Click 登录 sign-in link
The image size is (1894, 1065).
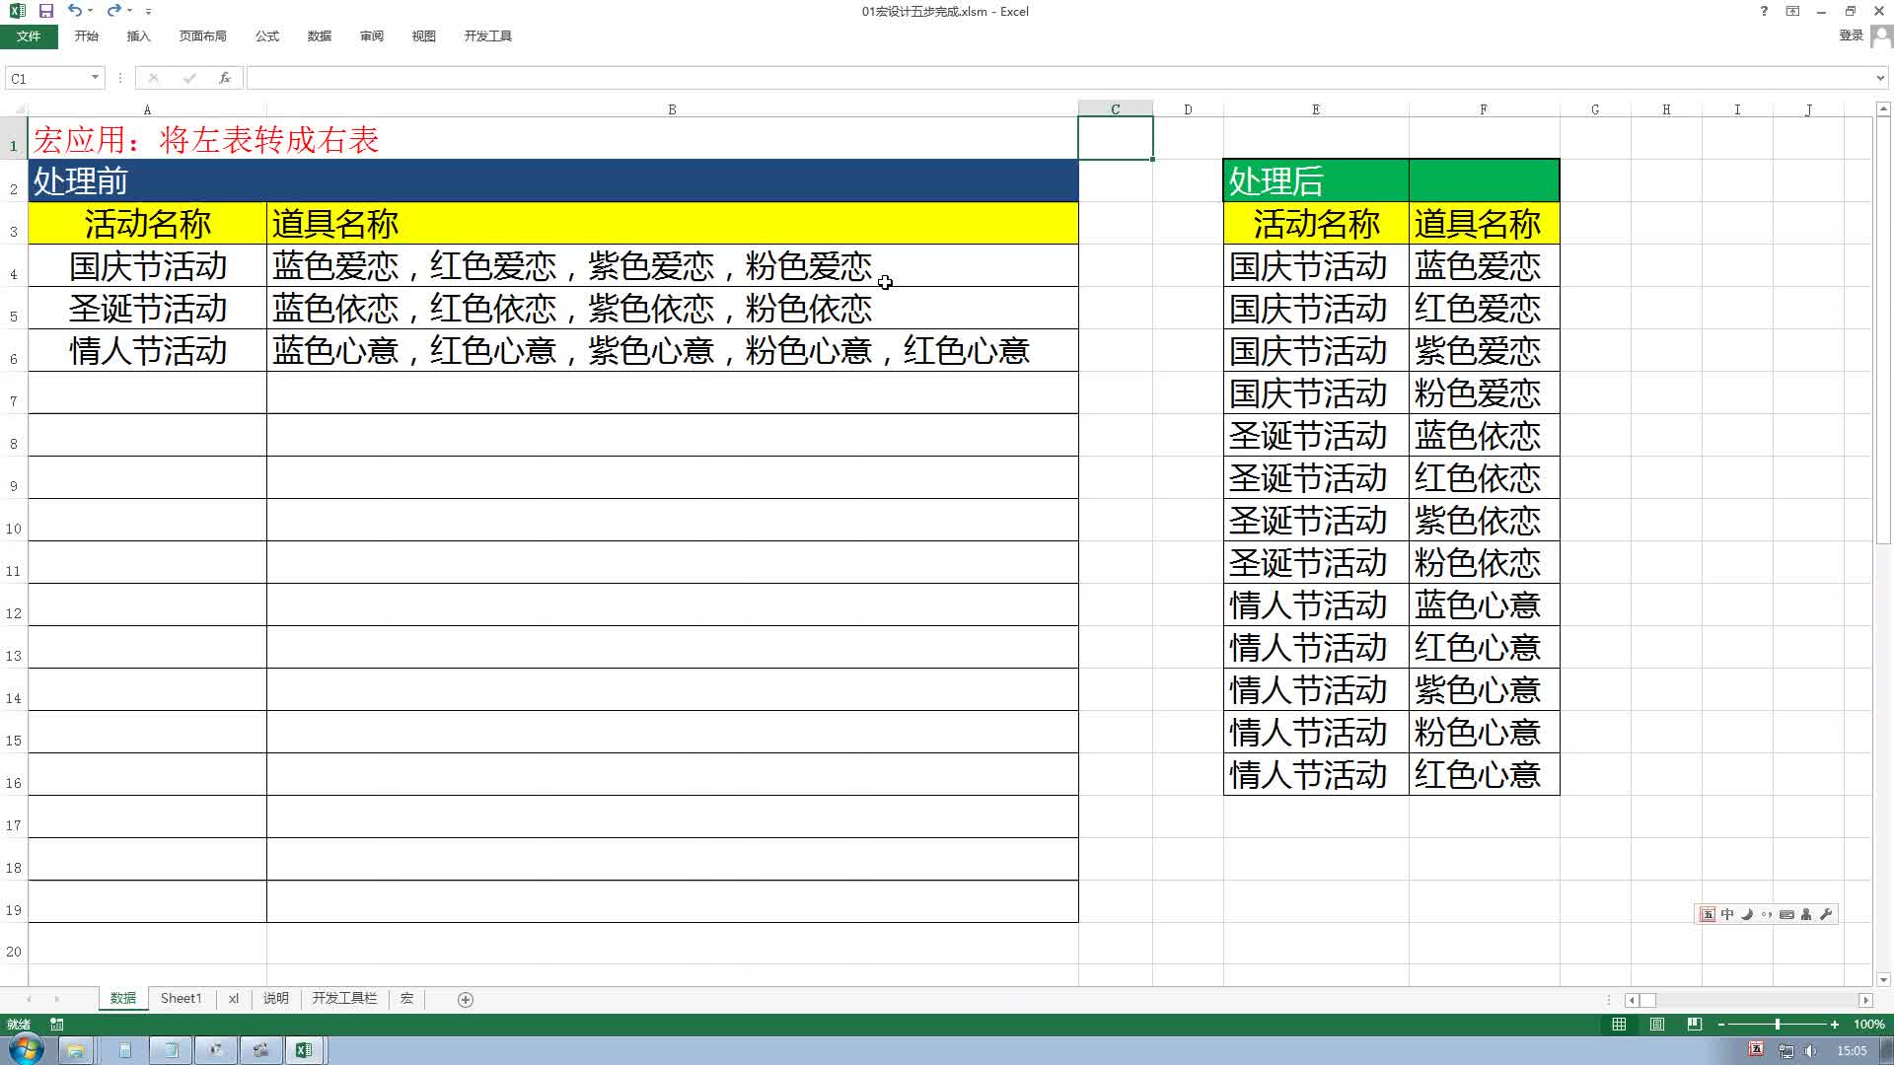tap(1851, 35)
